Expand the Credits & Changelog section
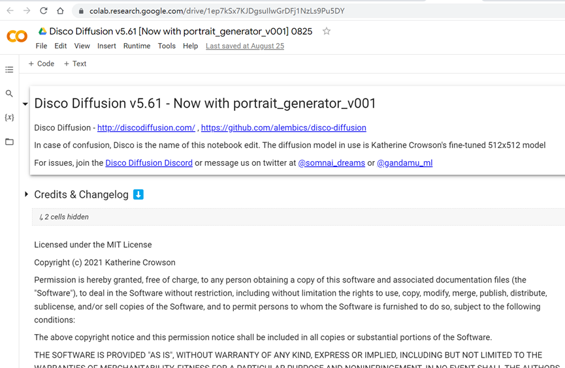The width and height of the screenshot is (565, 368). pos(26,194)
